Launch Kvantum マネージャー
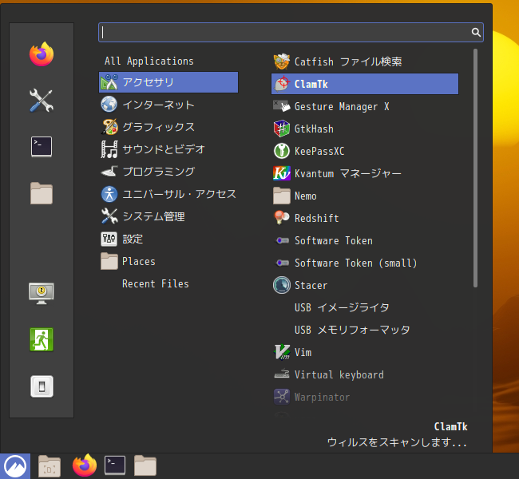 [x=365, y=173]
